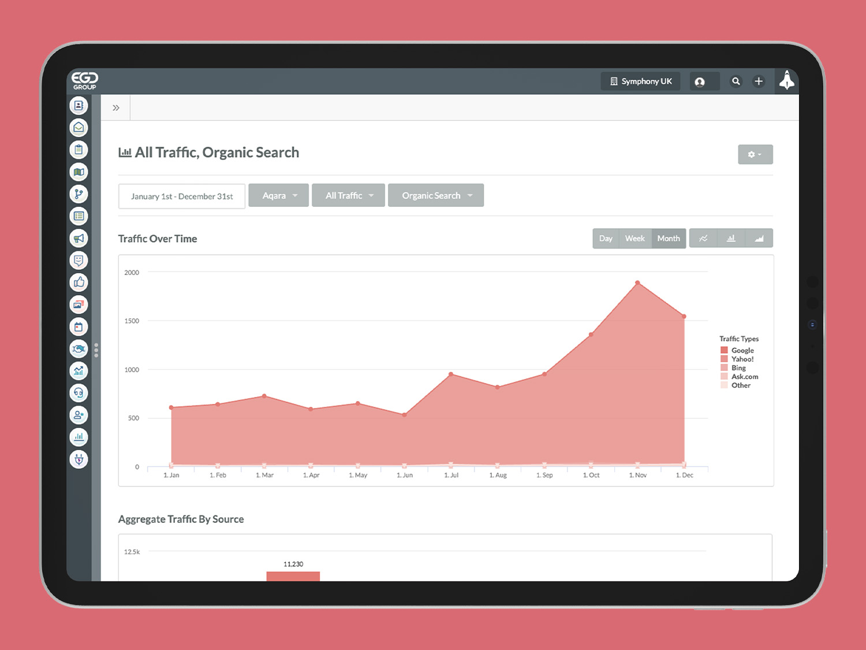Toggle the Yahoo! series in chart legend

coord(742,359)
